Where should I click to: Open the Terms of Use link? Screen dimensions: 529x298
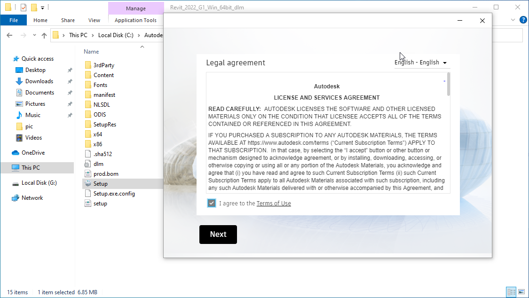[x=274, y=203]
